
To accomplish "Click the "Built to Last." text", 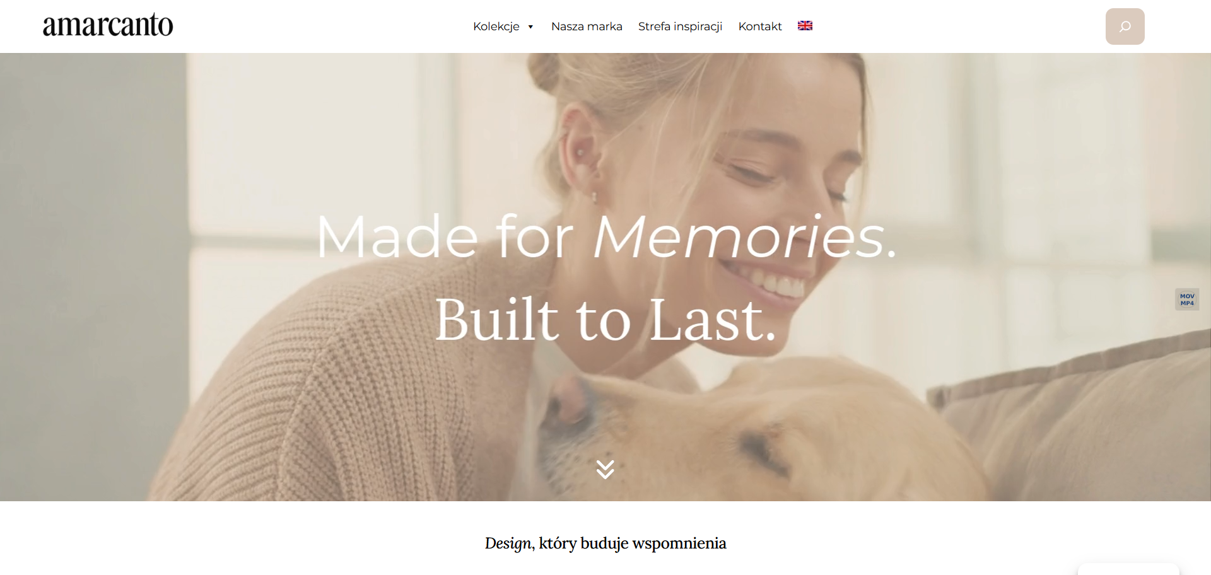I will coord(605,320).
